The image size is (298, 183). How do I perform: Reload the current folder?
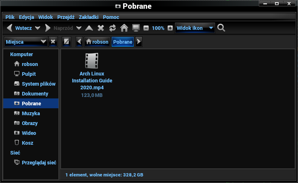[x=112, y=28]
